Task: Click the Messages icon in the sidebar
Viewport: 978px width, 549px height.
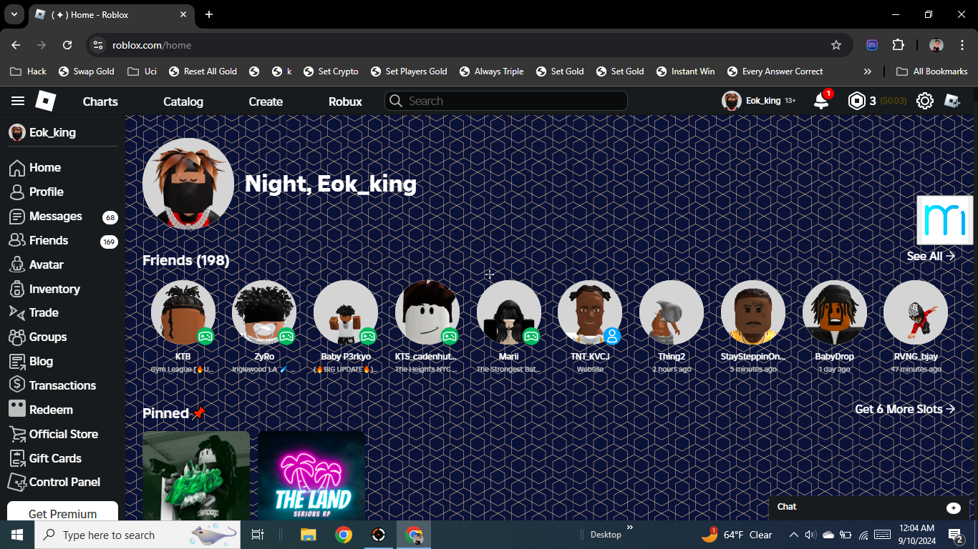Action: tap(17, 217)
